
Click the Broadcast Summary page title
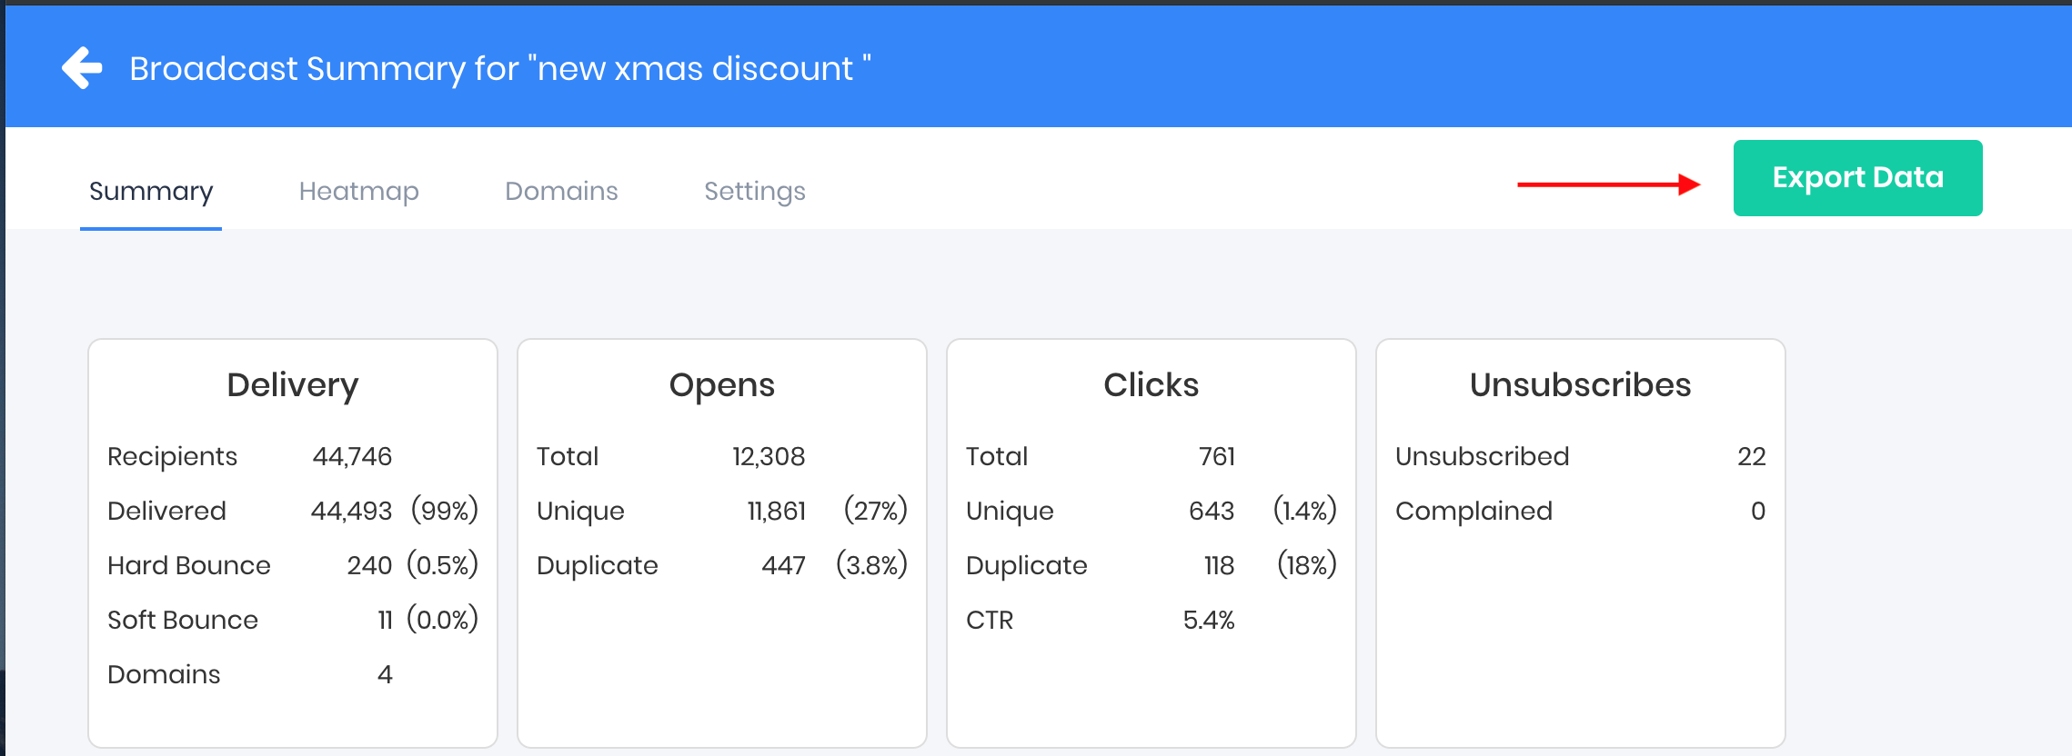point(499,69)
